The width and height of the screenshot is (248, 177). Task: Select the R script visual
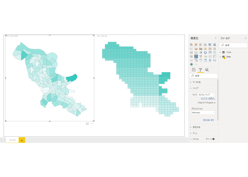210,60
